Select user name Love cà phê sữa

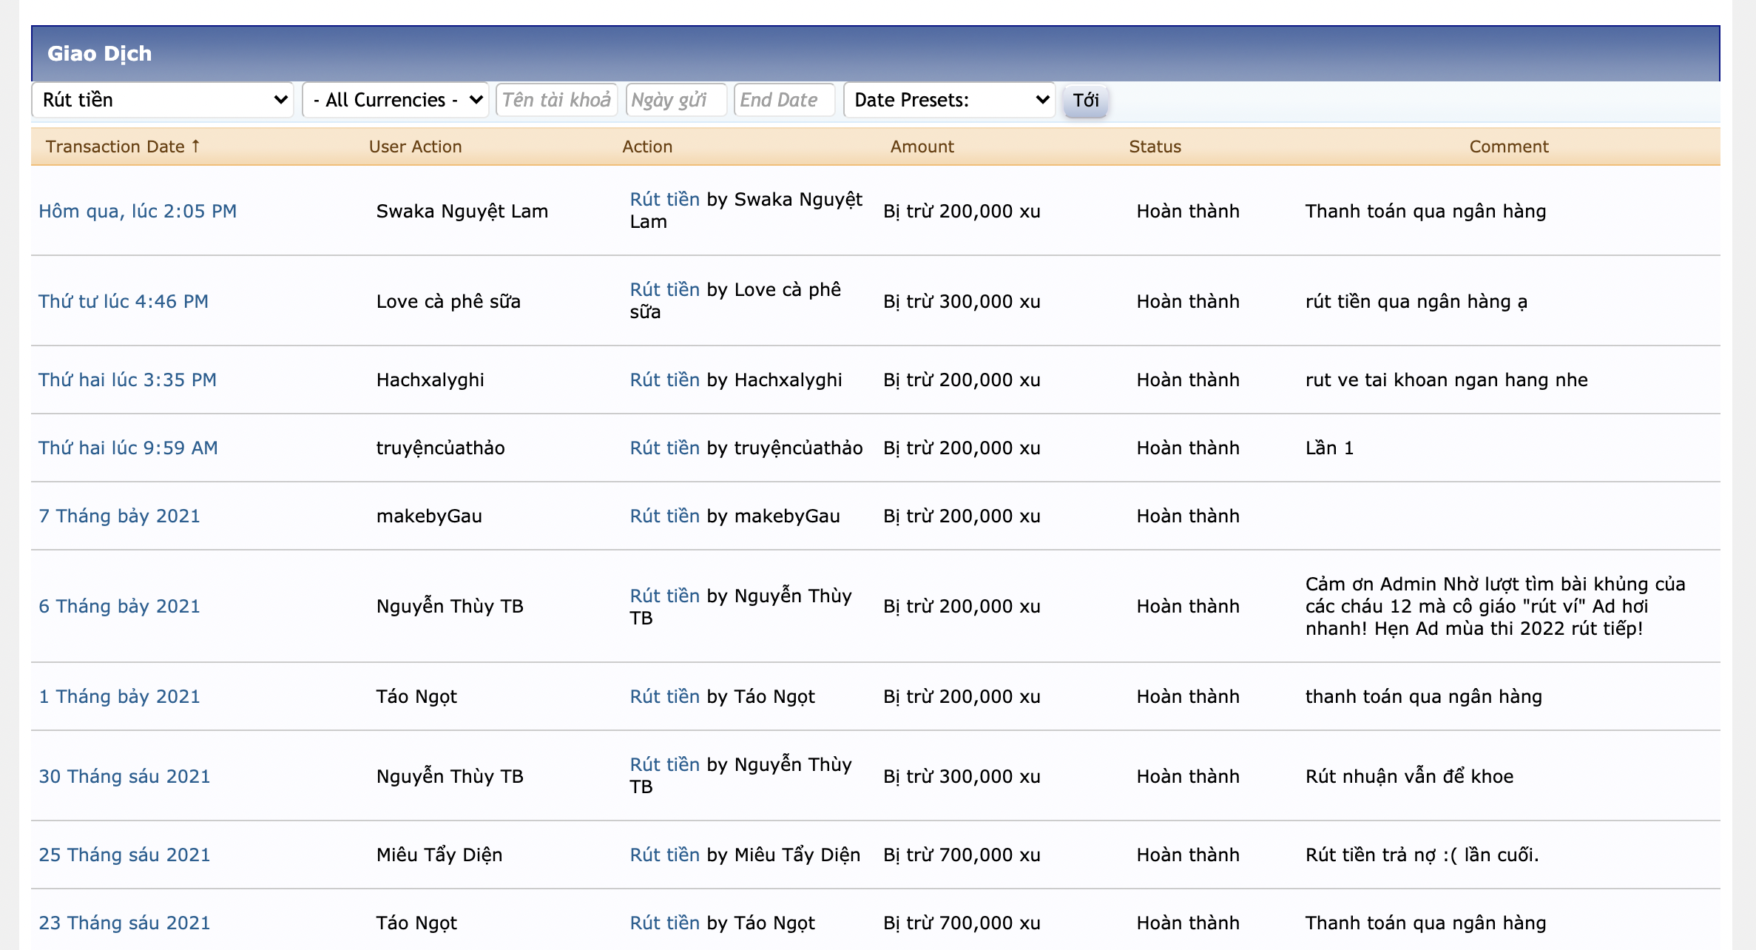448,302
